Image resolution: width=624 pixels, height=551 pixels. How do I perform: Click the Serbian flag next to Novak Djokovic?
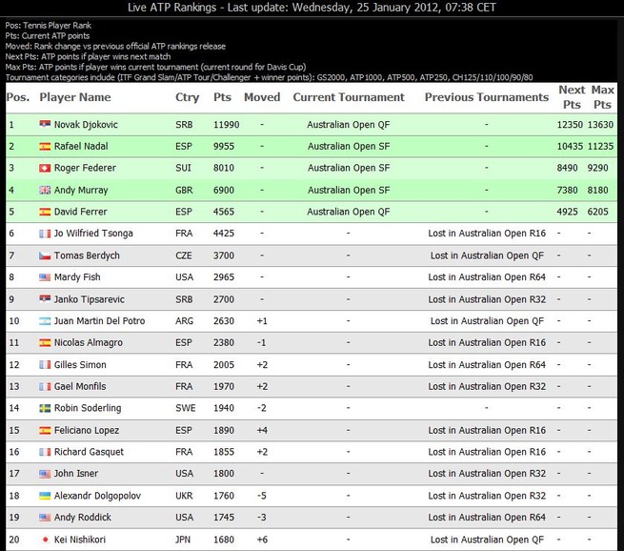[x=45, y=124]
